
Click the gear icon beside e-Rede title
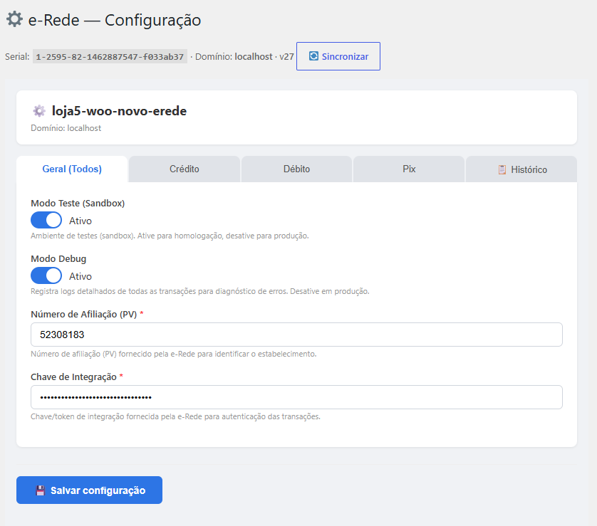coord(14,19)
